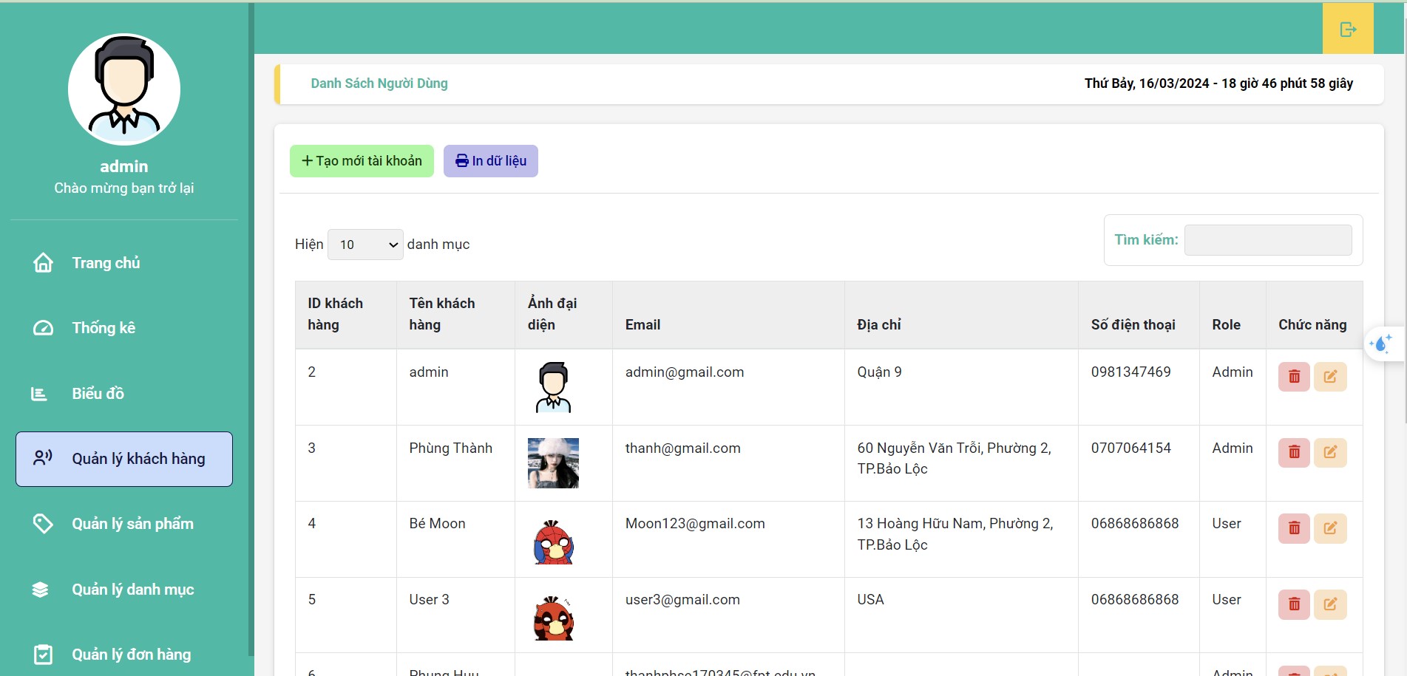This screenshot has width=1407, height=676.
Task: Click In dữ liệu print button
Action: (491, 161)
